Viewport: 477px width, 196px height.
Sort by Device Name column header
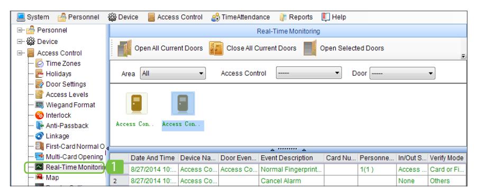pos(198,158)
